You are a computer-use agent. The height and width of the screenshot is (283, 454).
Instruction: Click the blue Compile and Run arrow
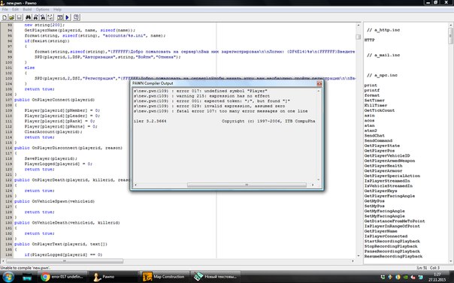tap(67, 17)
